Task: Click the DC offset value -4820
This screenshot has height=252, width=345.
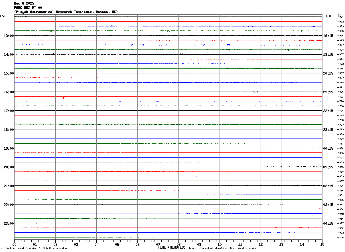Action: [340, 148]
